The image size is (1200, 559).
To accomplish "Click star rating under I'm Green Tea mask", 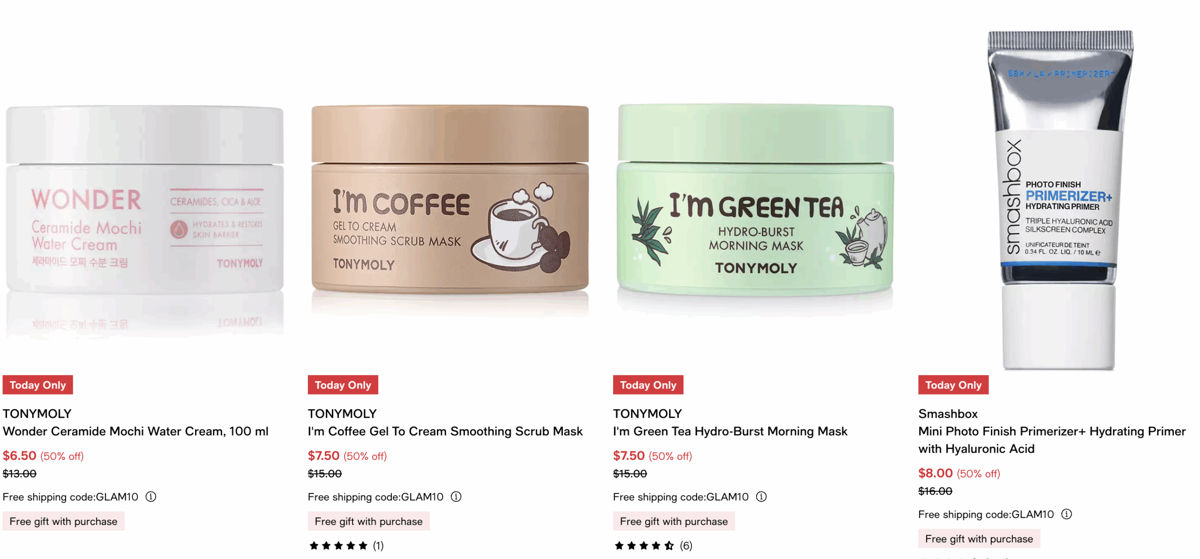I will (x=644, y=545).
